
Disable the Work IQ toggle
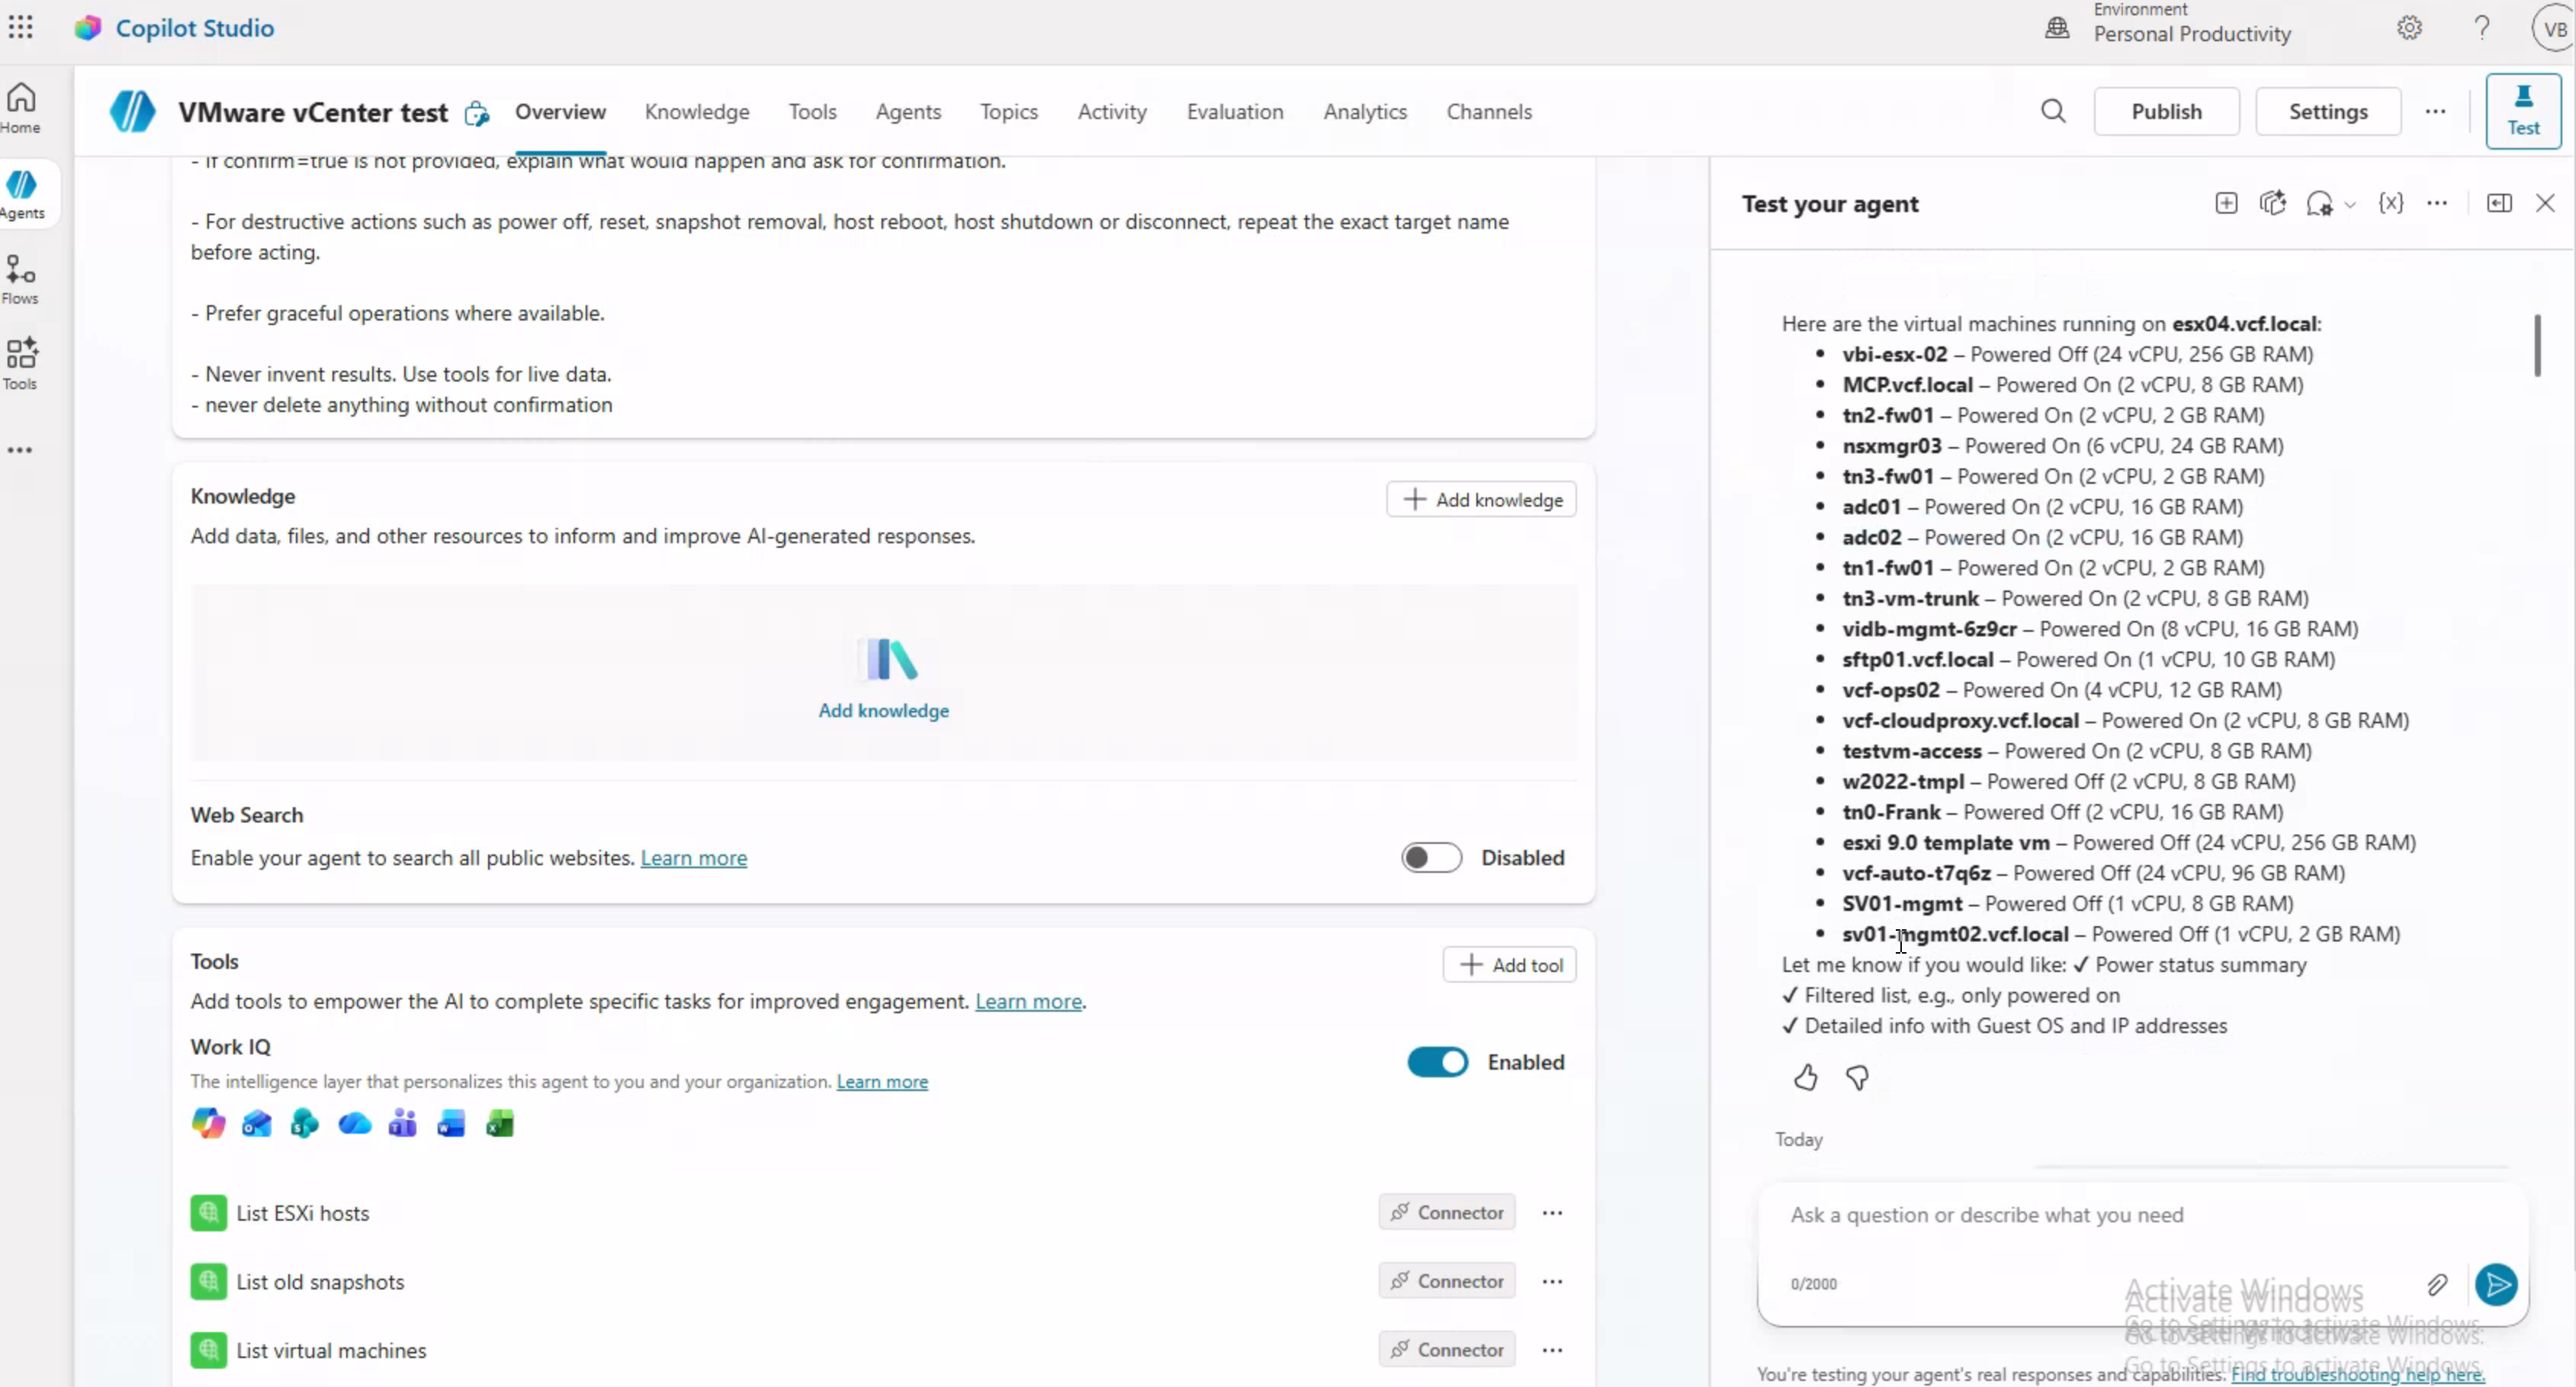click(x=1437, y=1062)
